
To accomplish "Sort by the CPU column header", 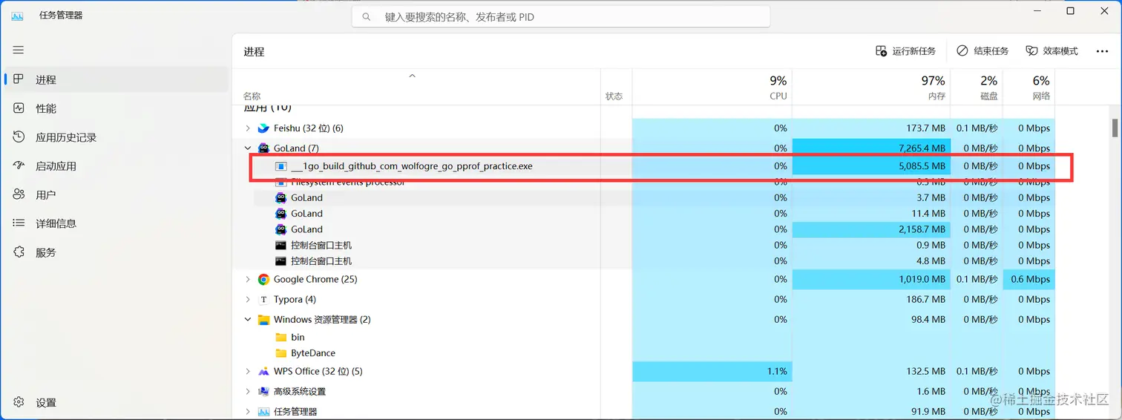I will [x=712, y=87].
